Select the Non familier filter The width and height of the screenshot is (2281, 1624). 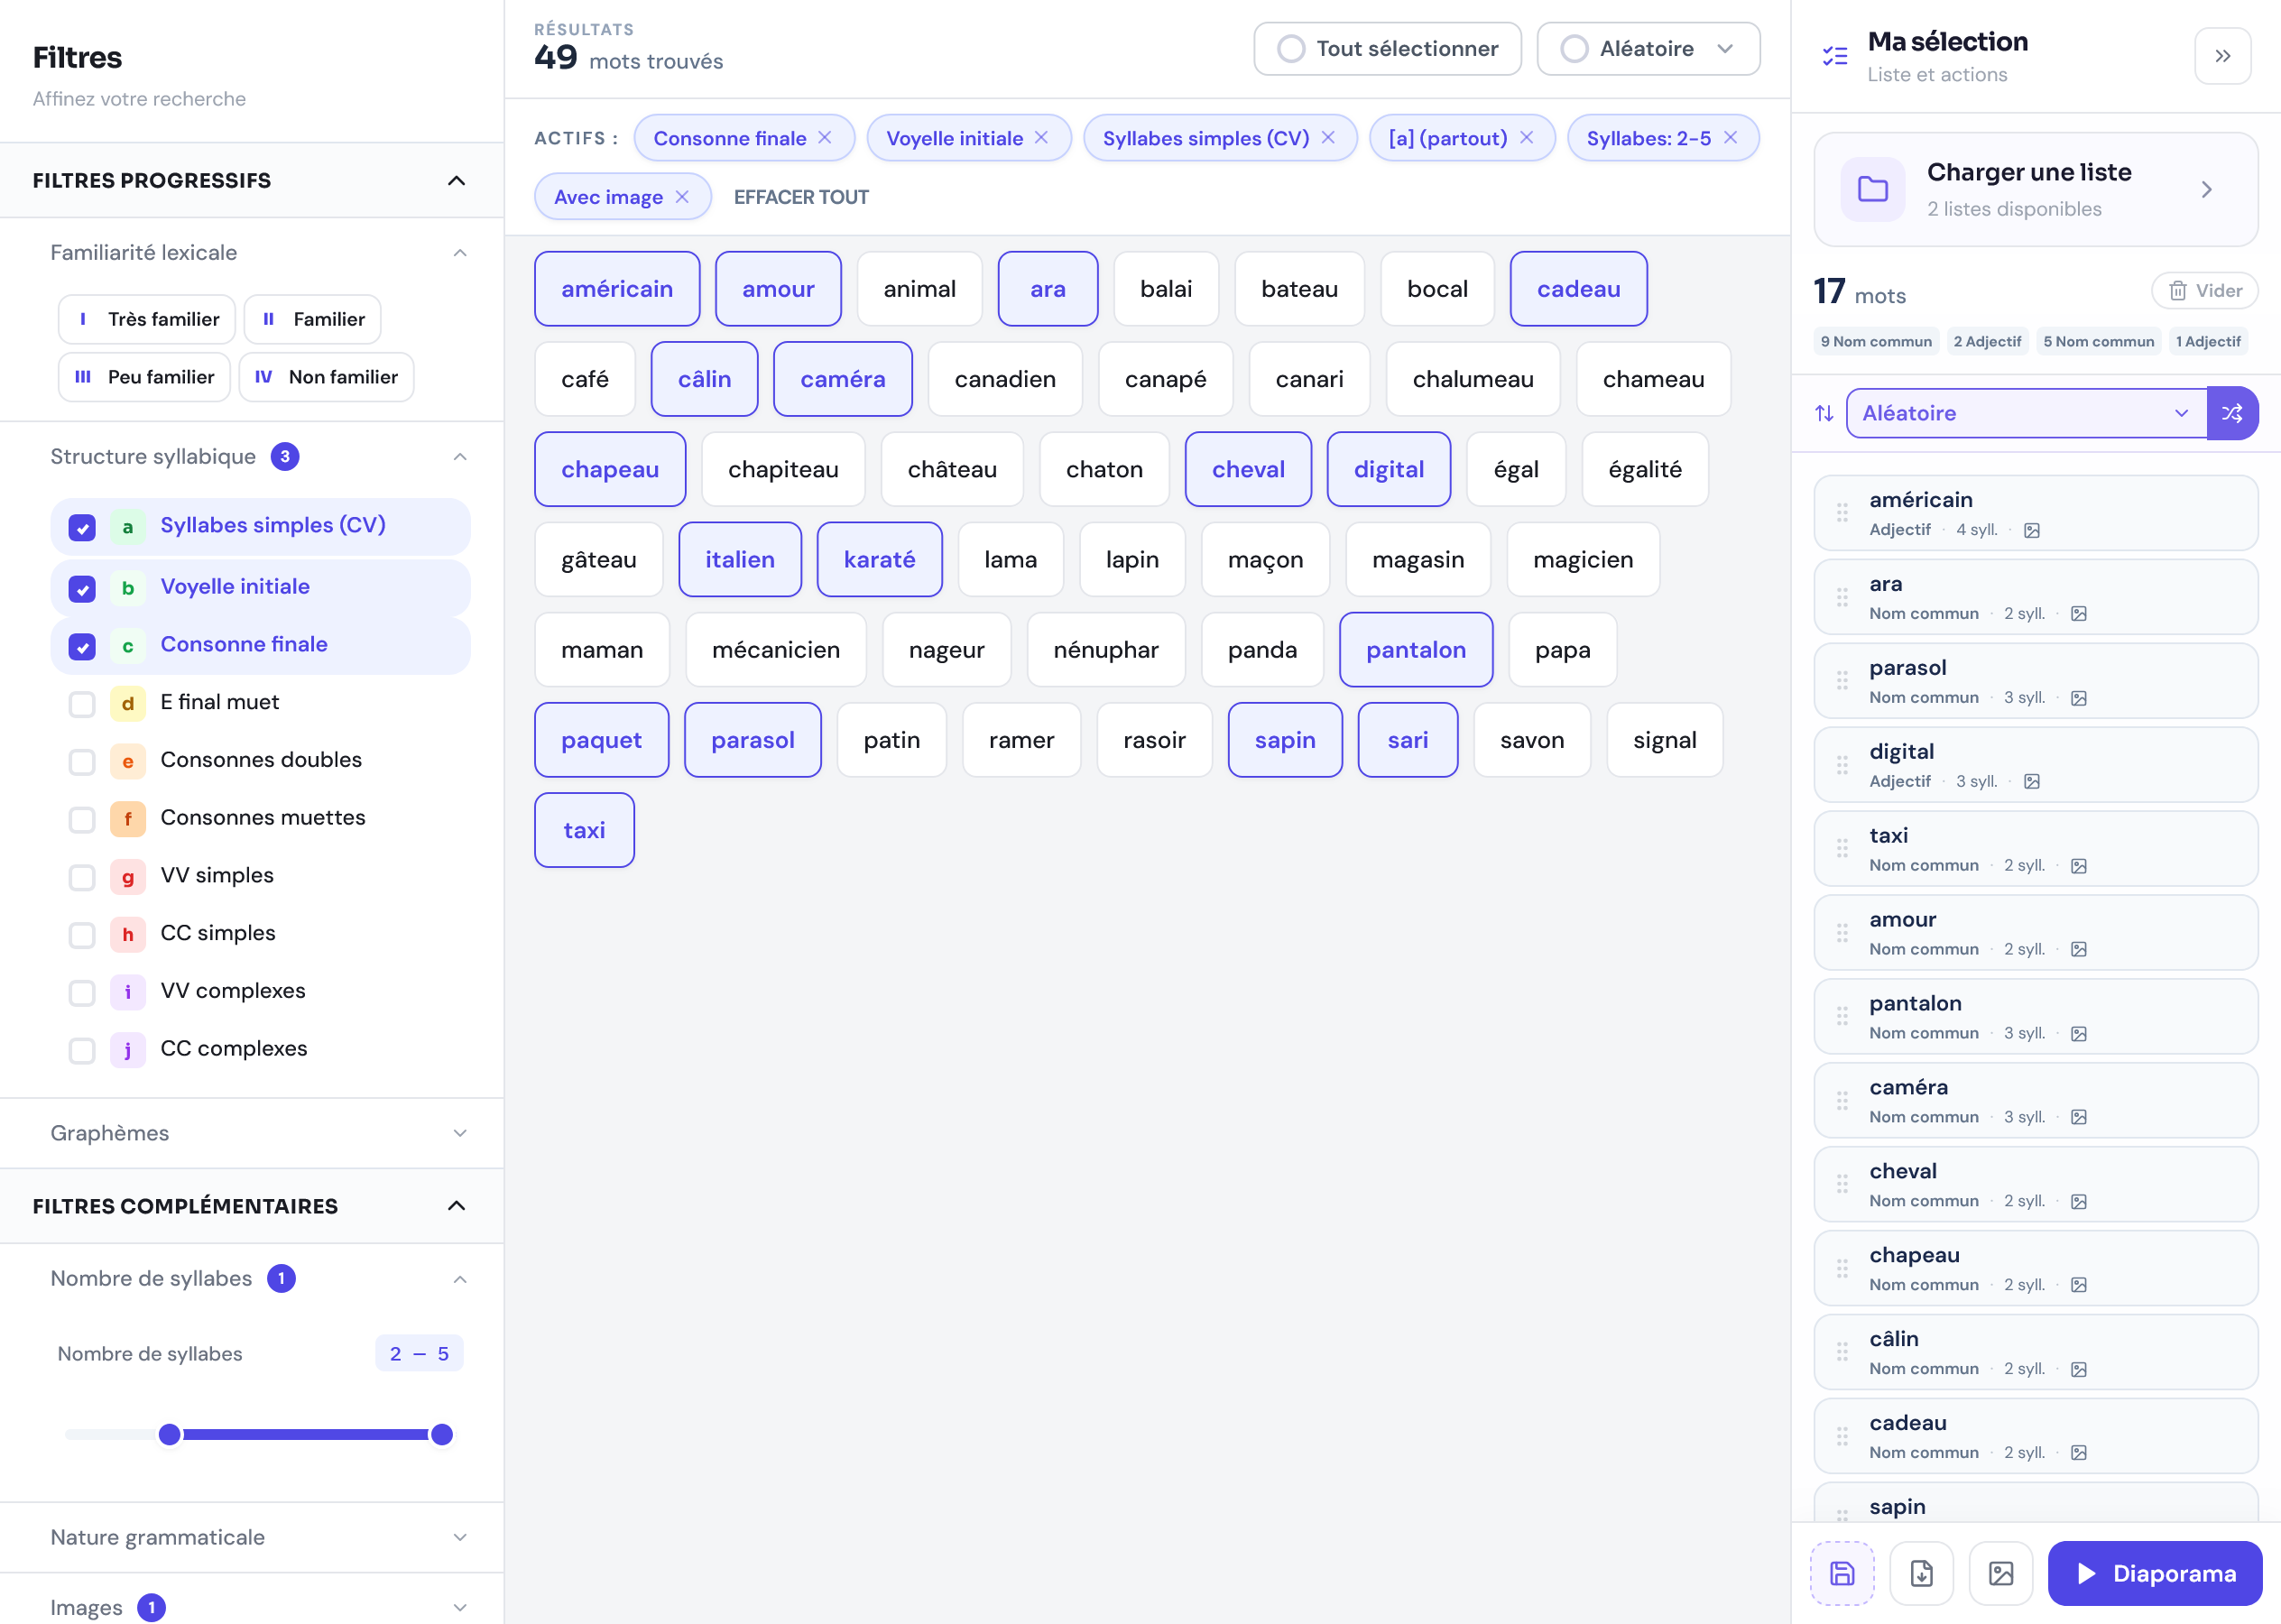[x=326, y=377]
